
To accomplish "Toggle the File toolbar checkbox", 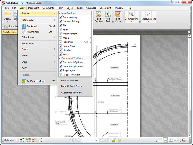I will click(x=61, y=25).
